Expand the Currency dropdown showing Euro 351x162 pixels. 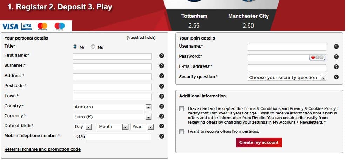pyautogui.click(x=112, y=117)
